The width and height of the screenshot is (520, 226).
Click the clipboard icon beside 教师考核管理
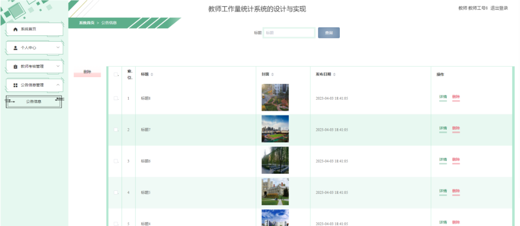pos(15,66)
